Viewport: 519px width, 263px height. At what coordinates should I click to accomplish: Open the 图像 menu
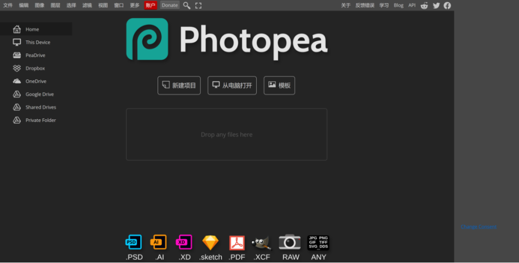point(40,5)
